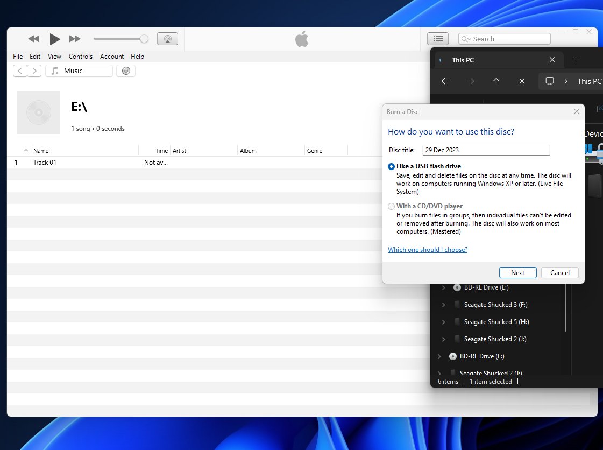Skip forward with the fast-forward icon
This screenshot has height=450, width=603.
point(75,39)
